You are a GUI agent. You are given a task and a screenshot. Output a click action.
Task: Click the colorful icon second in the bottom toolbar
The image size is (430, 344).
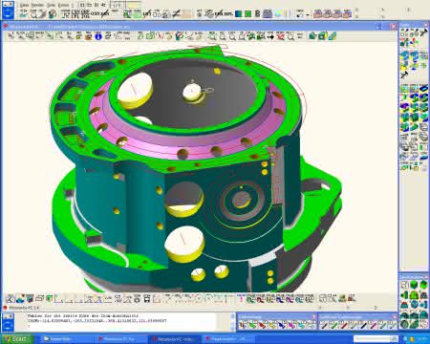click(20, 299)
